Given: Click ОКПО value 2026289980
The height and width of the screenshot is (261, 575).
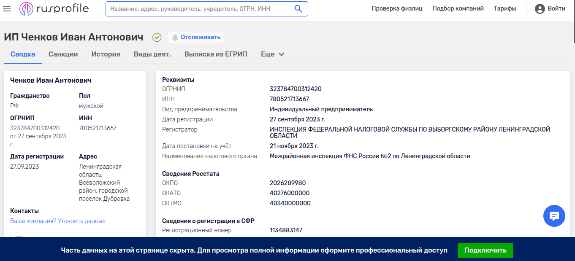Looking at the screenshot, I should coord(288,183).
